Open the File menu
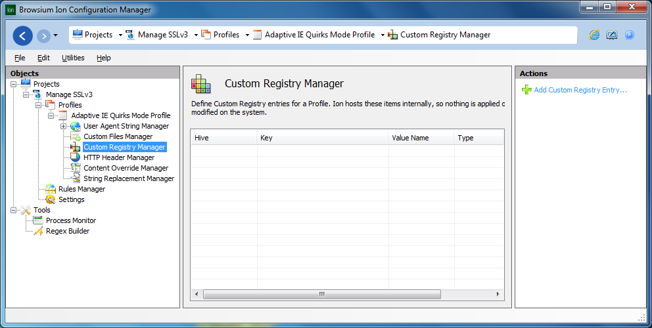The height and width of the screenshot is (328, 652). point(20,58)
